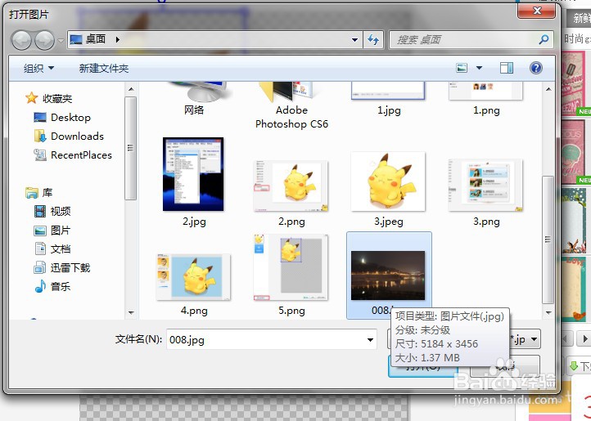The width and height of the screenshot is (591, 421).
Task: Click the 新建文件夹 button
Action: tap(104, 68)
